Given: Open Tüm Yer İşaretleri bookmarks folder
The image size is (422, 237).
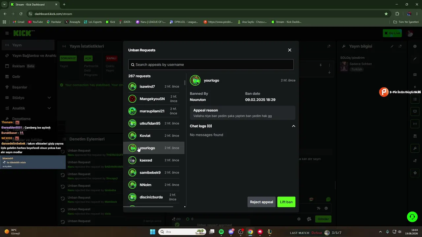Looking at the screenshot, I should pos(406,22).
